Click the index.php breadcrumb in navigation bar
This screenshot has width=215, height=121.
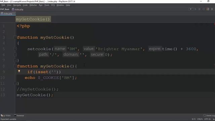[17, 9]
